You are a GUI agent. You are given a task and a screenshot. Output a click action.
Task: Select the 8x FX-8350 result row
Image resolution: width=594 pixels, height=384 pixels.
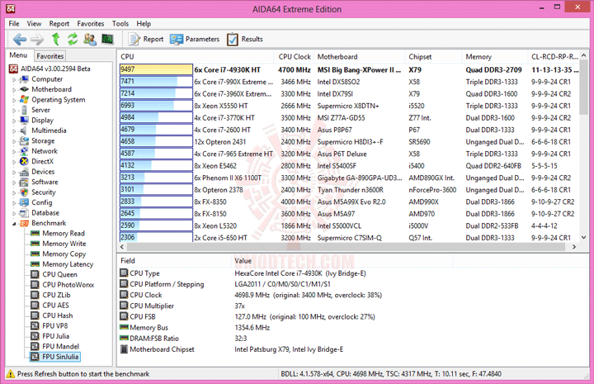click(348, 201)
